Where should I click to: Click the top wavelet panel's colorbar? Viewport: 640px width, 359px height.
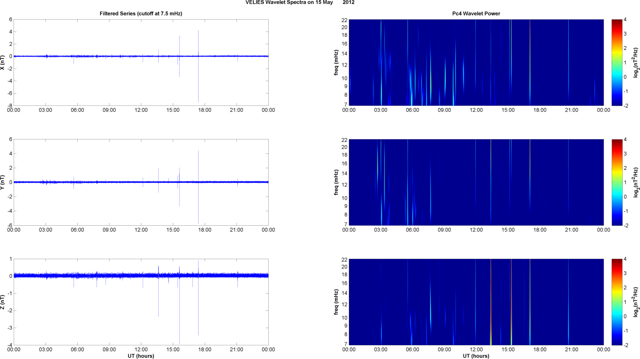[x=616, y=62]
